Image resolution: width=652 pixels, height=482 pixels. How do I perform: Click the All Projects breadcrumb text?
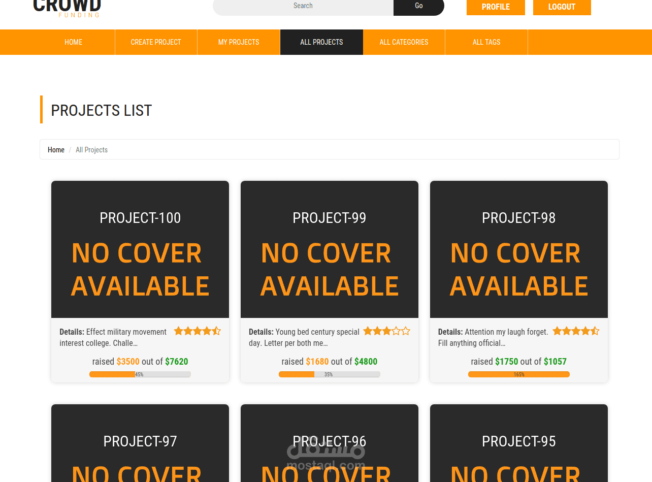click(91, 150)
